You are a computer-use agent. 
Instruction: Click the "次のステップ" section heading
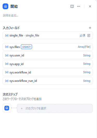point(10,94)
